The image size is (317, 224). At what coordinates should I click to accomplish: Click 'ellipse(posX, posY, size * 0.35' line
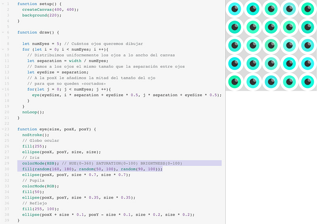(x=79, y=197)
